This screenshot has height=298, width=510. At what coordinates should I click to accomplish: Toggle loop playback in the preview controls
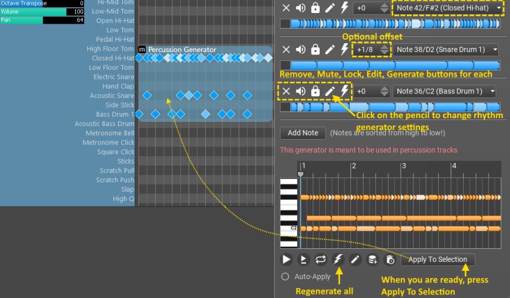(x=321, y=260)
